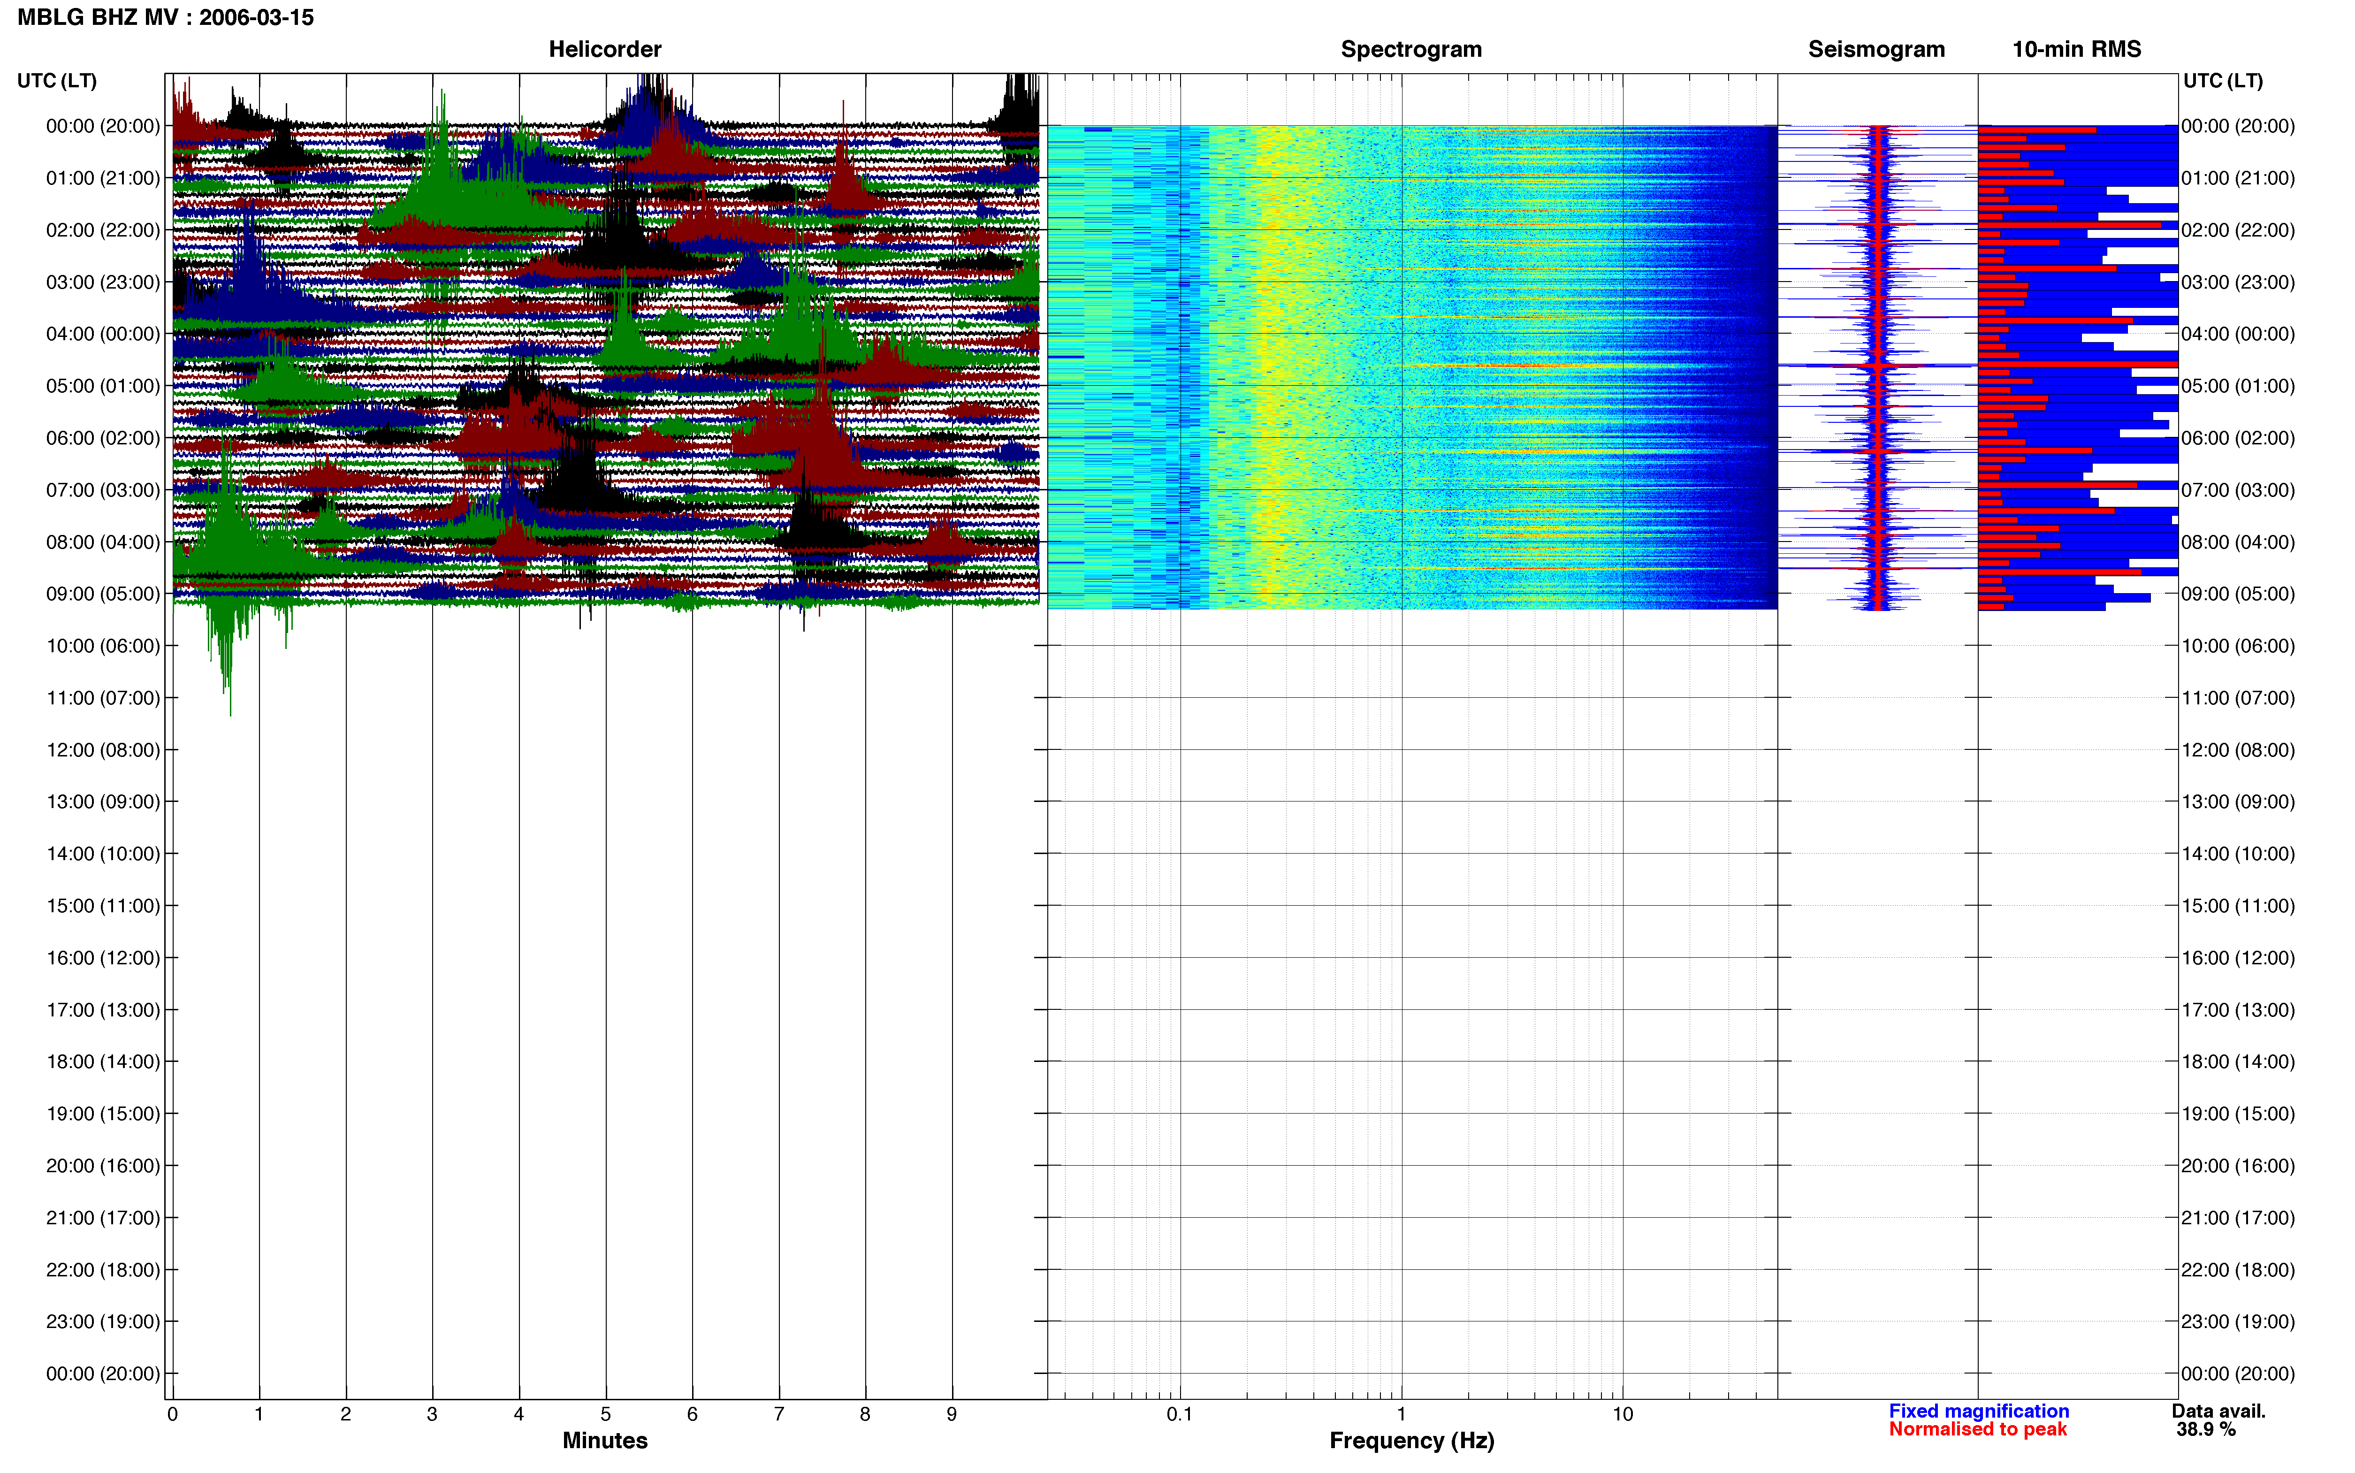Click the left '16:00 (12:00)' time label

pos(103,958)
